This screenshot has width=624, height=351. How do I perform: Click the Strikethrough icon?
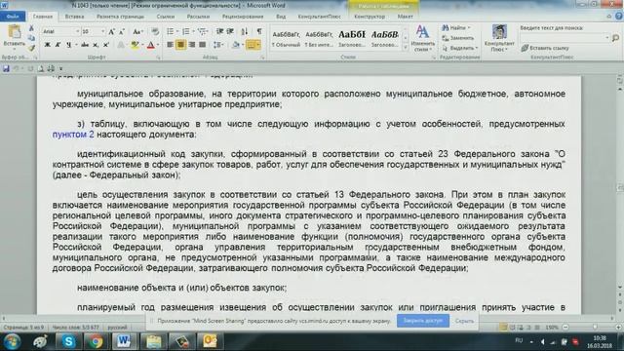(85, 45)
